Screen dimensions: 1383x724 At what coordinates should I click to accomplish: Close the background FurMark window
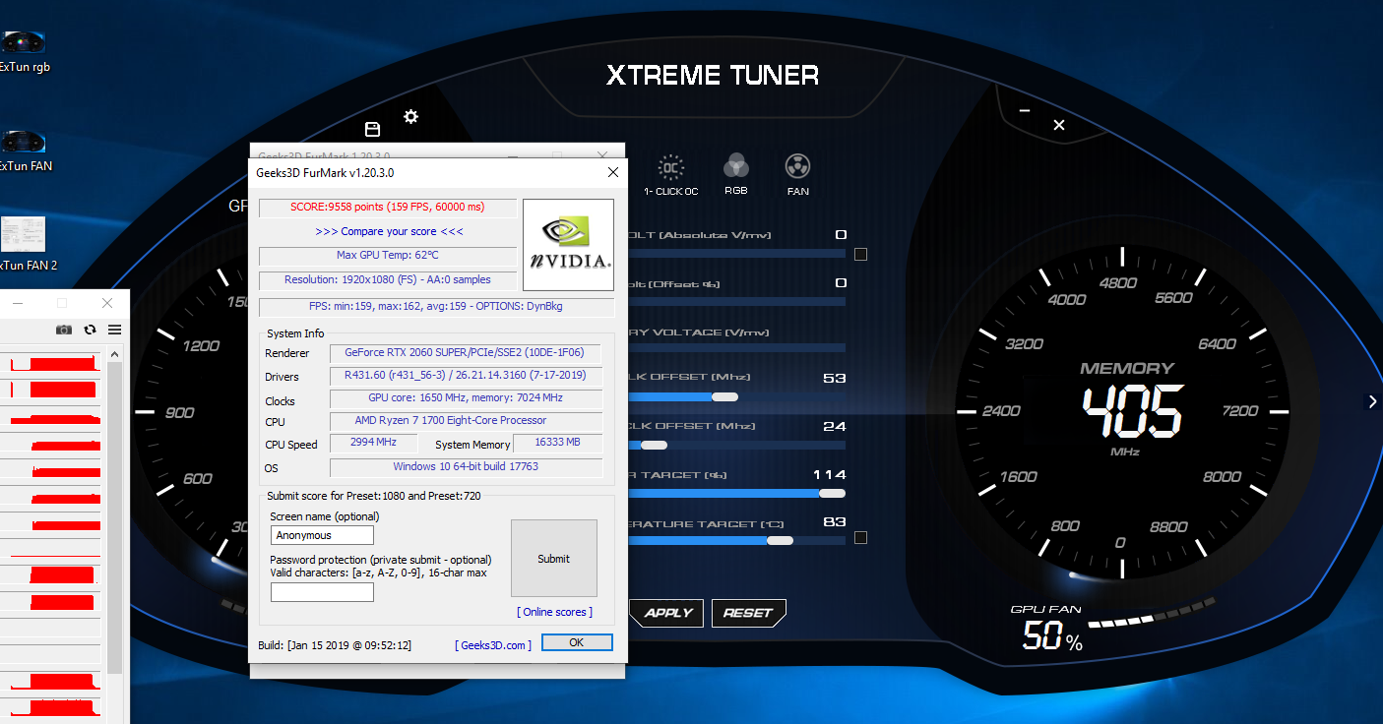603,154
